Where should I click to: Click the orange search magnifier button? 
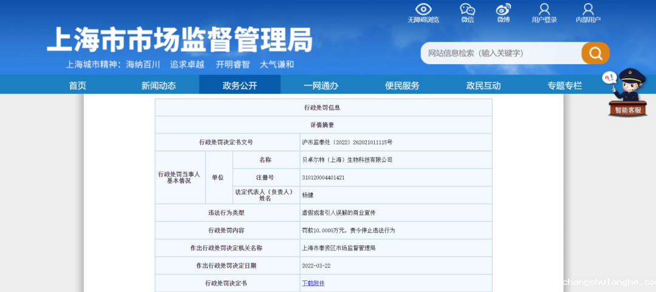pyautogui.click(x=595, y=53)
